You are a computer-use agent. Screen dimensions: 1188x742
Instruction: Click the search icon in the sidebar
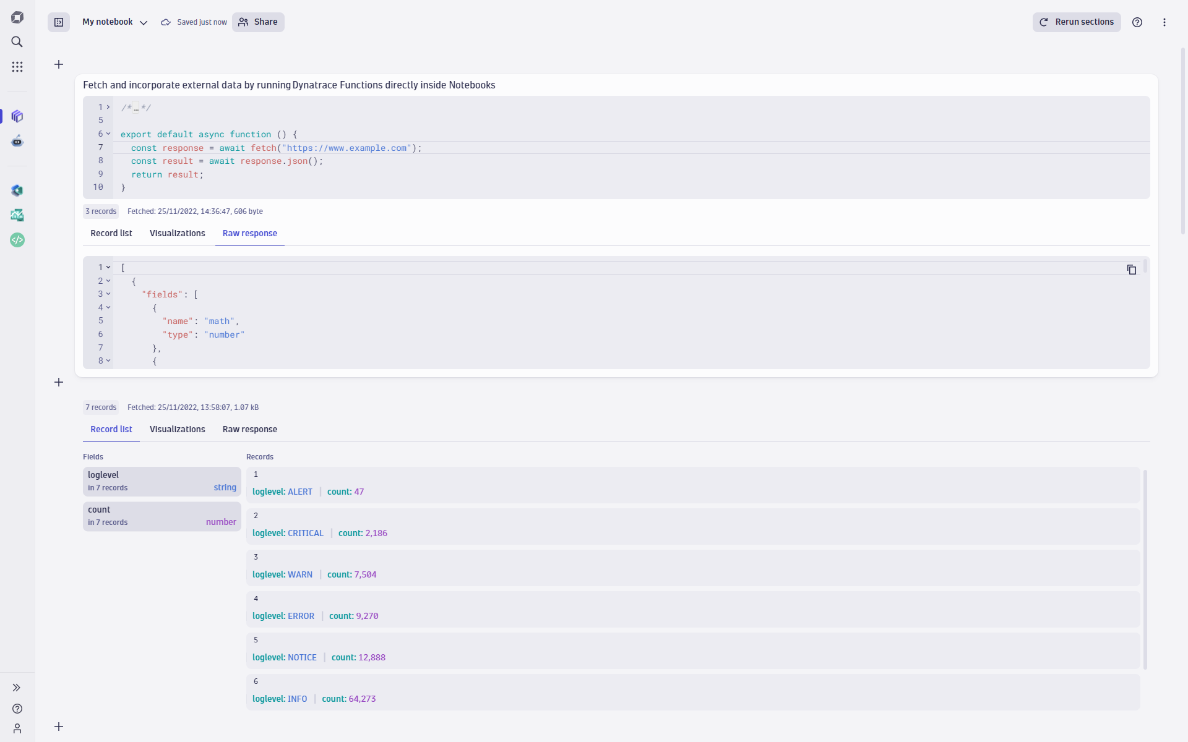coord(17,42)
